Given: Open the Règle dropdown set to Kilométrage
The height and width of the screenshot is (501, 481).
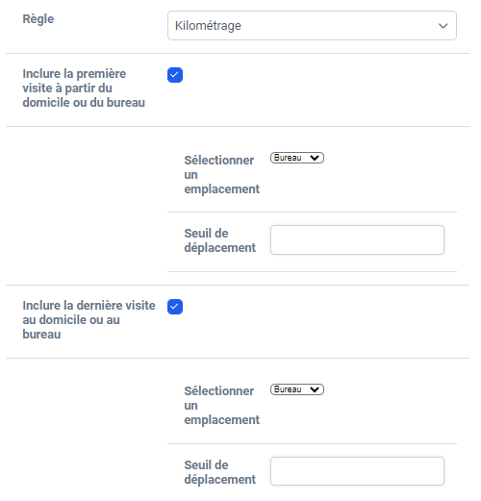Looking at the screenshot, I should (312, 26).
